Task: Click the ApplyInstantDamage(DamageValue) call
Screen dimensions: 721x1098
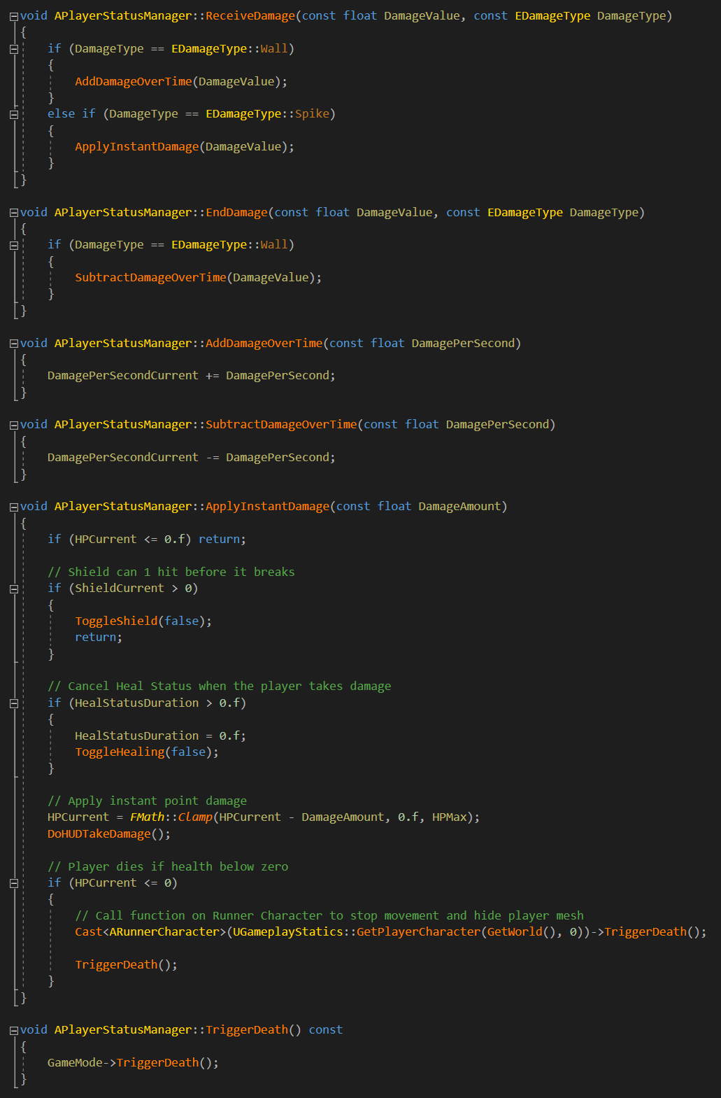Action: 185,147
